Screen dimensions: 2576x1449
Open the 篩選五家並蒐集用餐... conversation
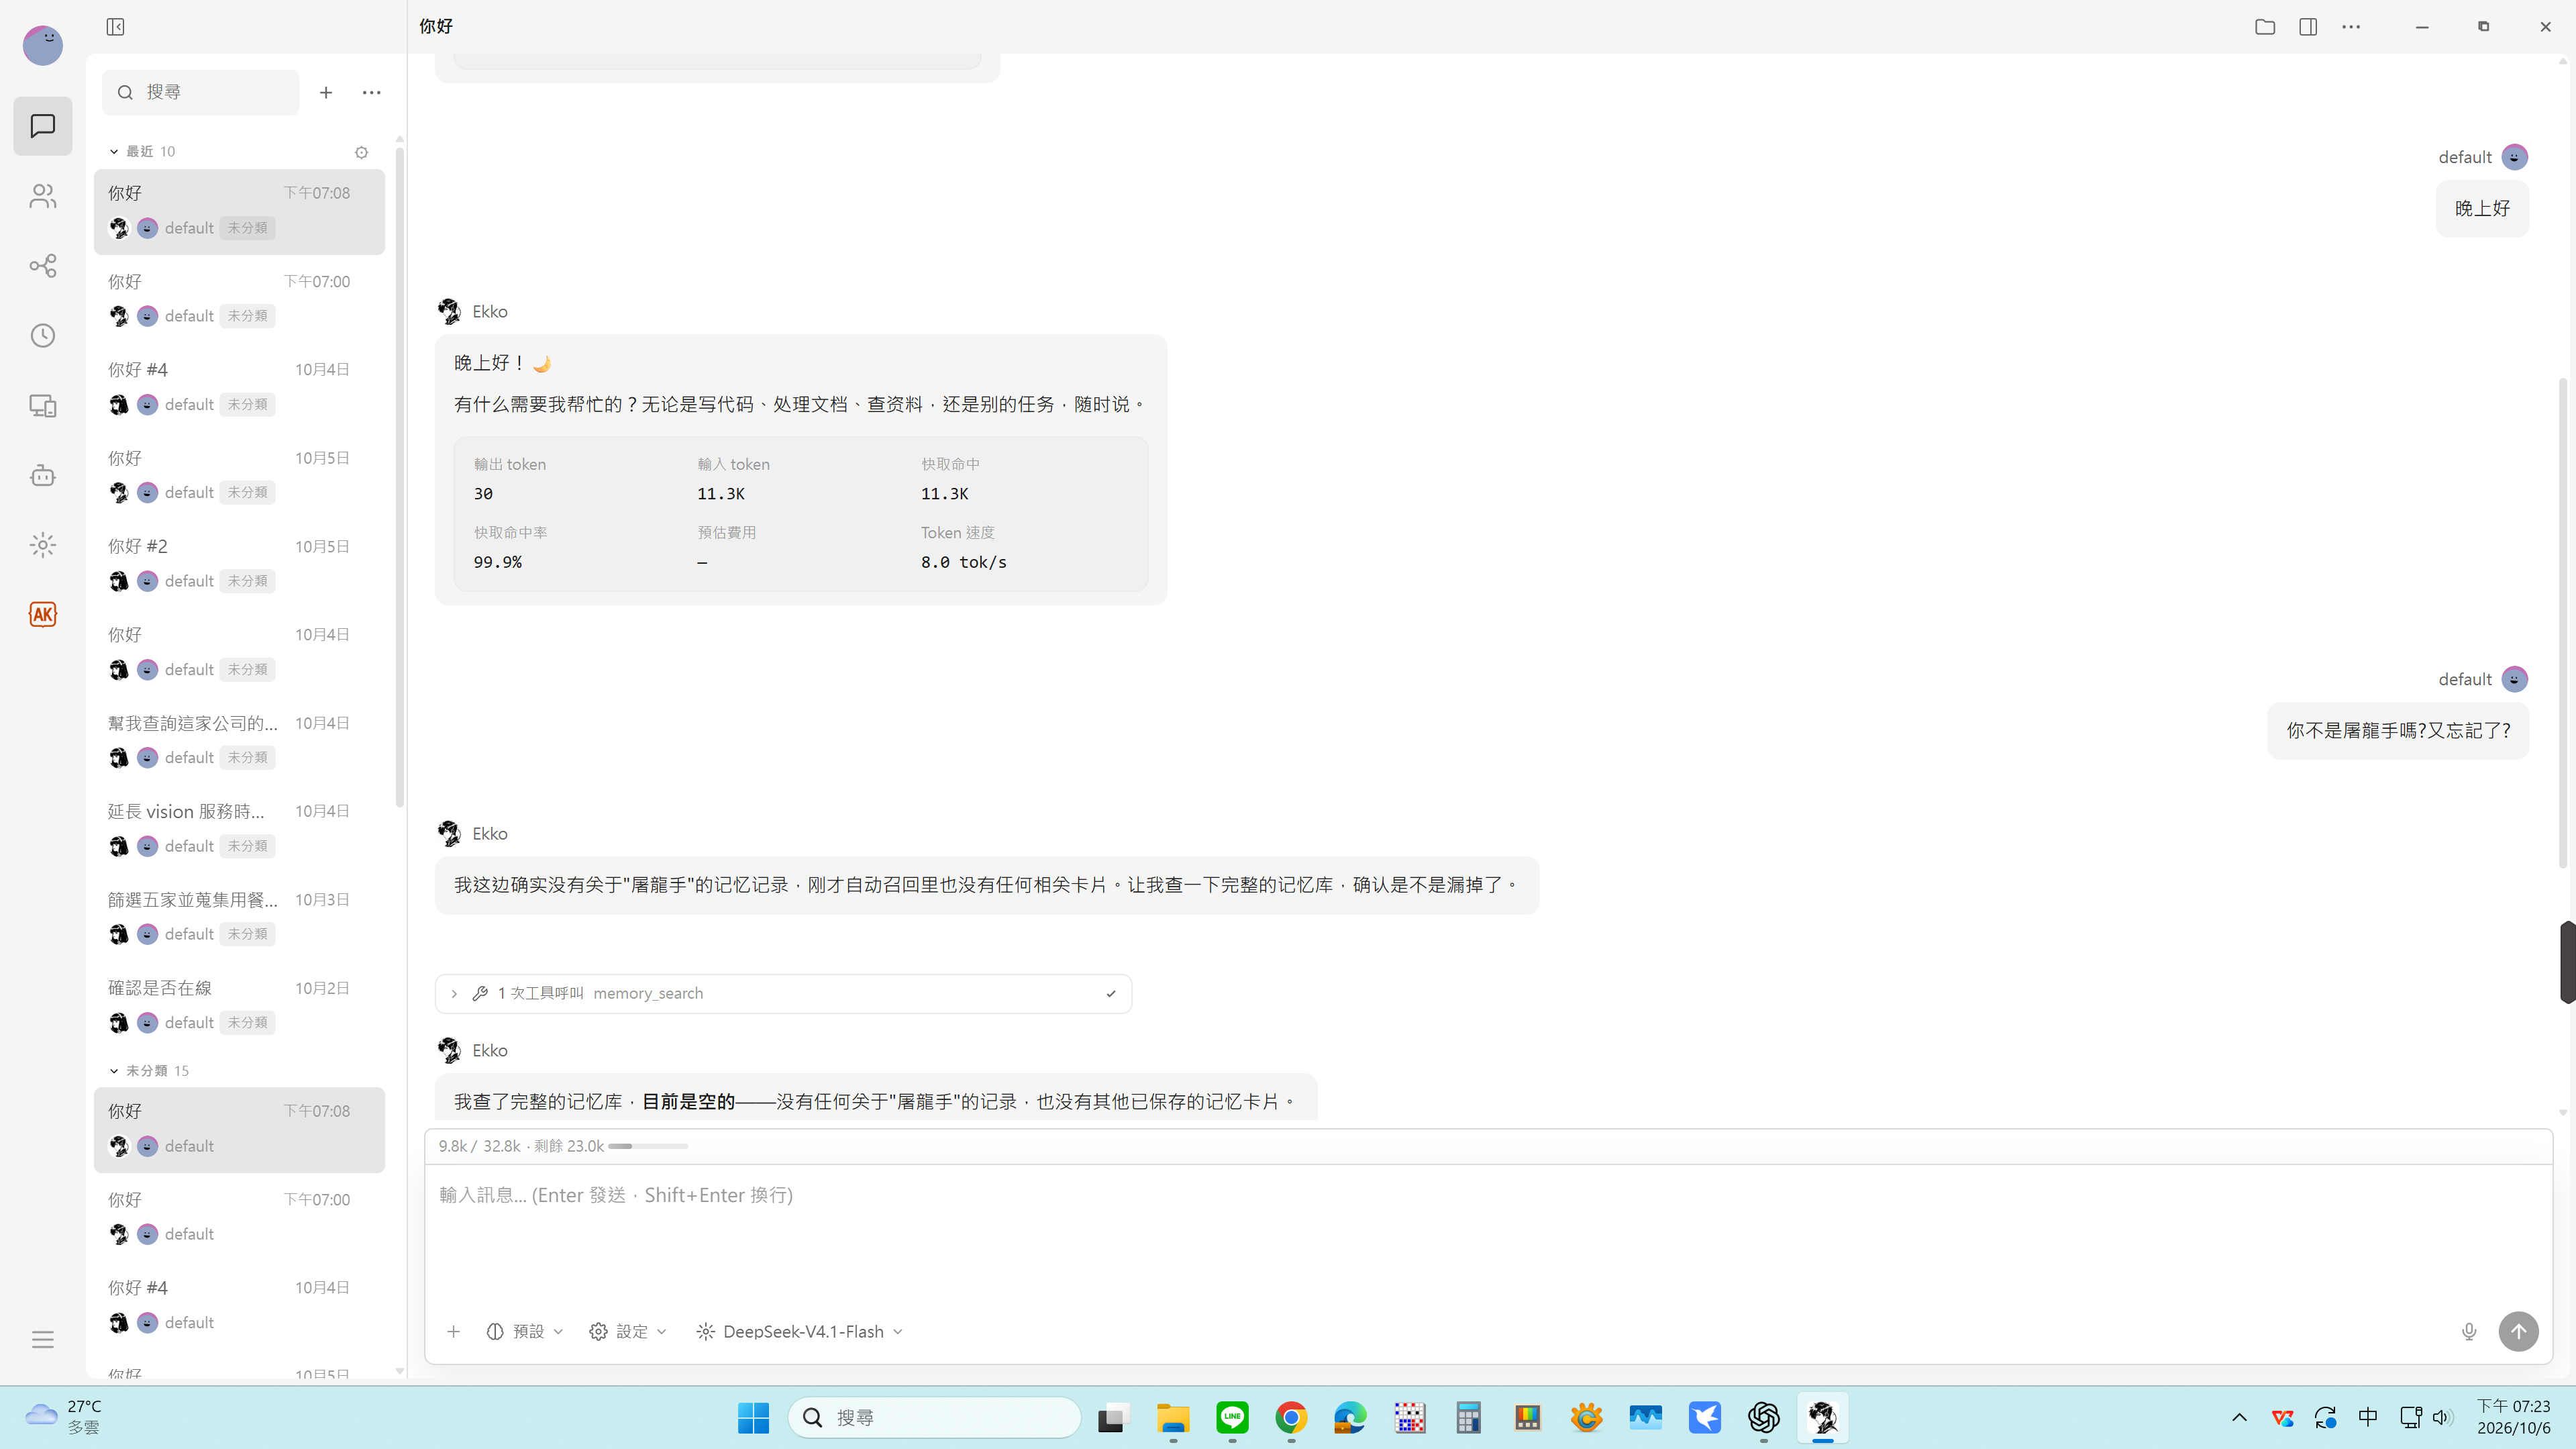[x=239, y=917]
